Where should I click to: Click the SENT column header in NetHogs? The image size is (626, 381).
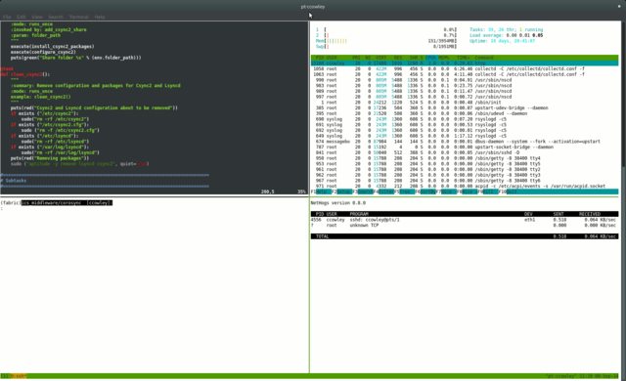pos(559,214)
